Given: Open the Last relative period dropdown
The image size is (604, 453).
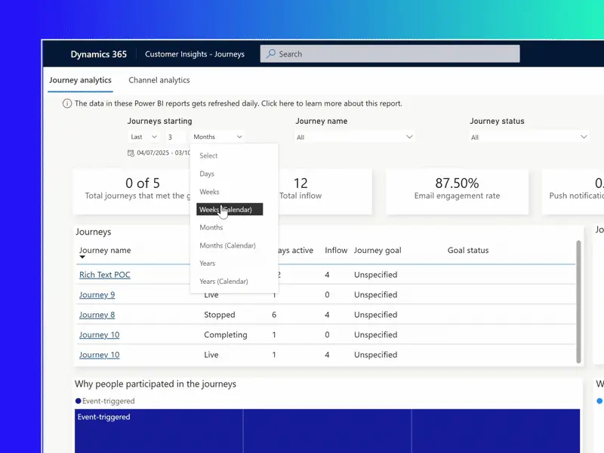Looking at the screenshot, I should click(143, 137).
